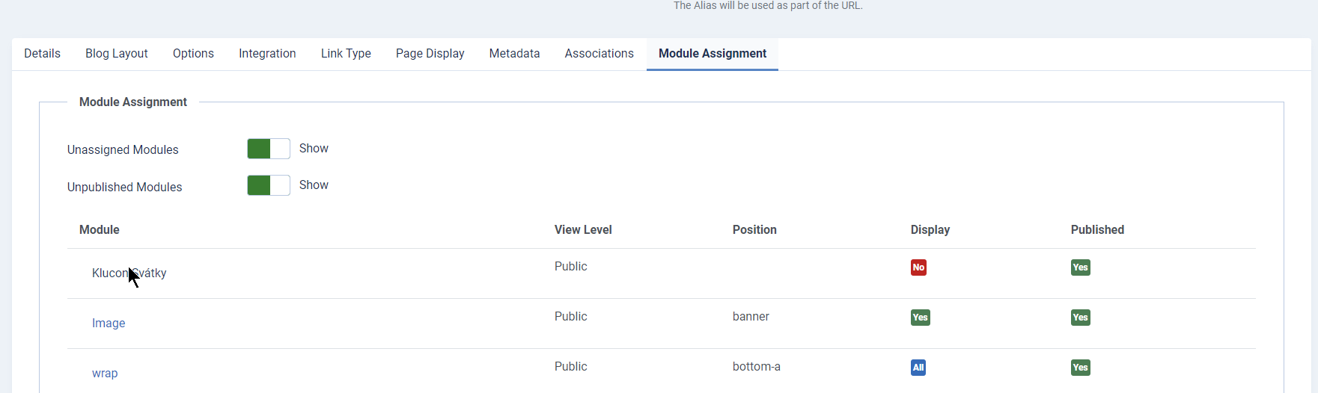This screenshot has height=393, width=1318.
Task: Click the View Level column header
Action: click(583, 230)
